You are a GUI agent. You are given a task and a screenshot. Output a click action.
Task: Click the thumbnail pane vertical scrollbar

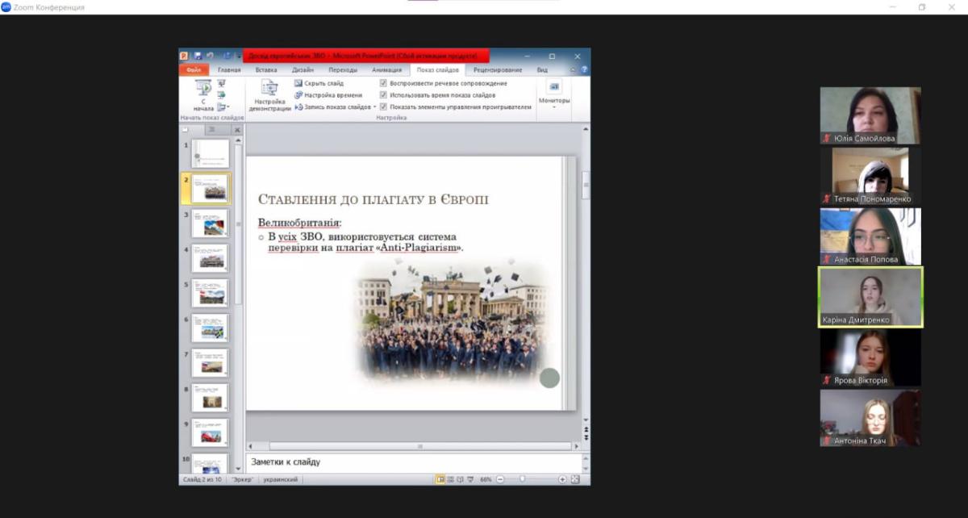click(x=238, y=224)
